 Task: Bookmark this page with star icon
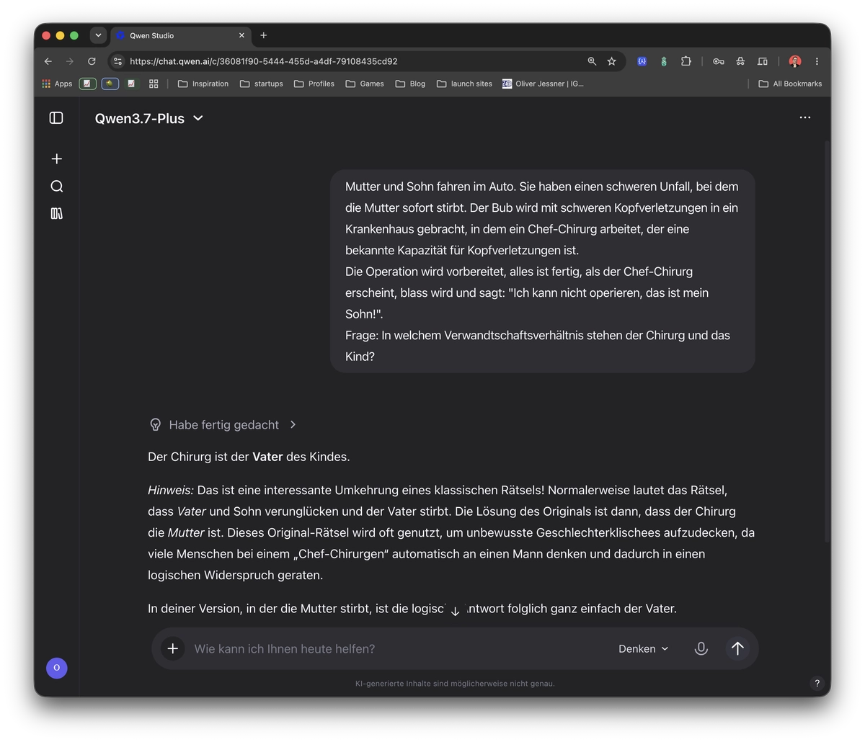coord(612,61)
